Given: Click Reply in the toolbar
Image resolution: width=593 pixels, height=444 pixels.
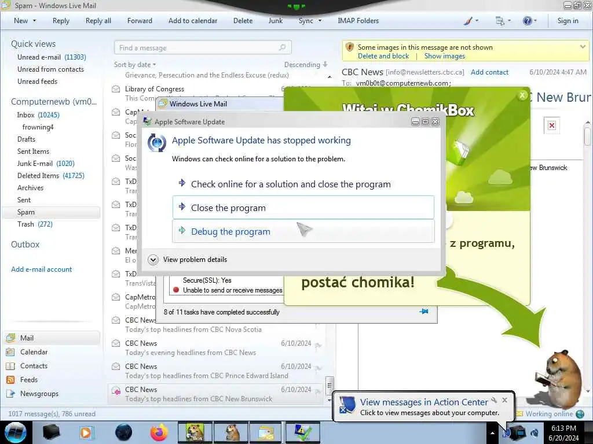Looking at the screenshot, I should coord(61,21).
